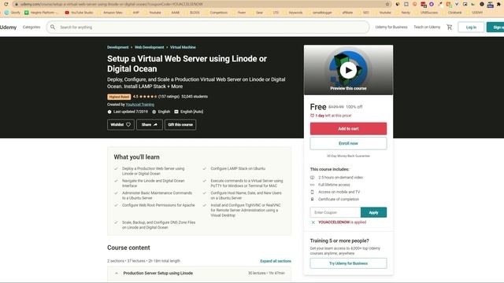
Task: Click the purple circle extension icon
Action: 432,4
